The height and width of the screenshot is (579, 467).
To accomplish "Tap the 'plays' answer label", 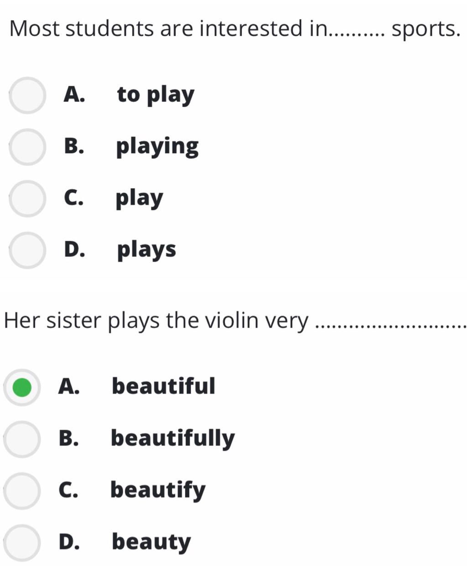I will coord(146,250).
